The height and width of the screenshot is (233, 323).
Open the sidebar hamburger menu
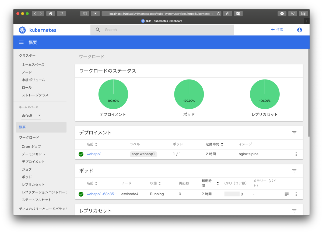tap(21, 42)
